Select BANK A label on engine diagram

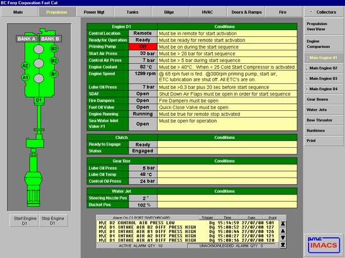tap(26, 39)
